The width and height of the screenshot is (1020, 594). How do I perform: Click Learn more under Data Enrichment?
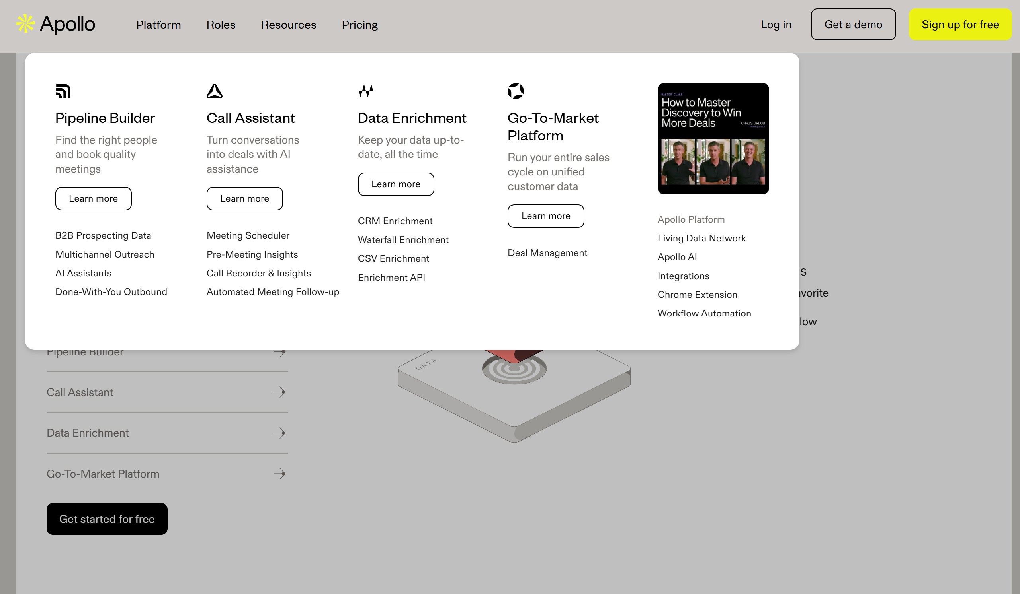pyautogui.click(x=396, y=184)
